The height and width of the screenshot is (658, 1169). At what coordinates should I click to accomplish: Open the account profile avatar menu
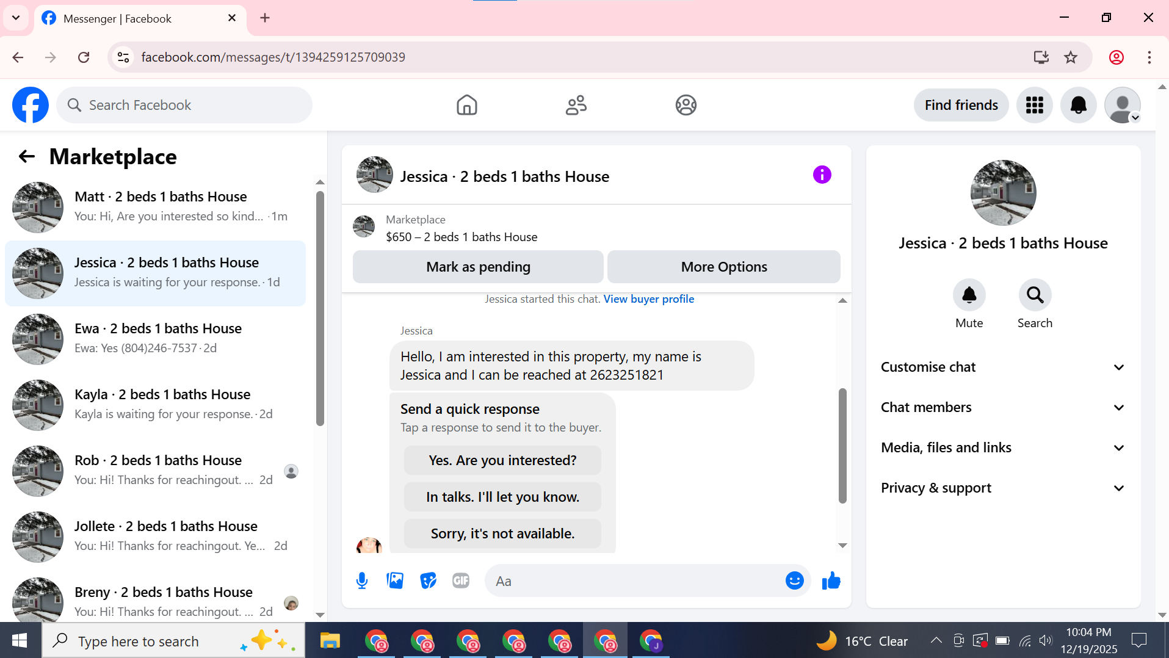[x=1123, y=105]
